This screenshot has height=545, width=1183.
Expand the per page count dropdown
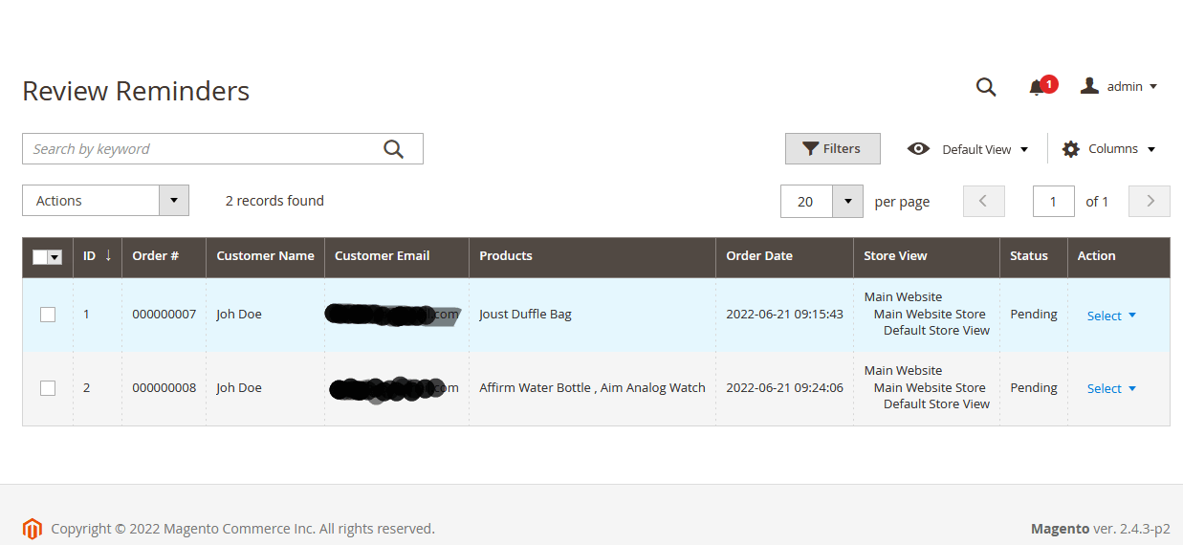tap(847, 201)
